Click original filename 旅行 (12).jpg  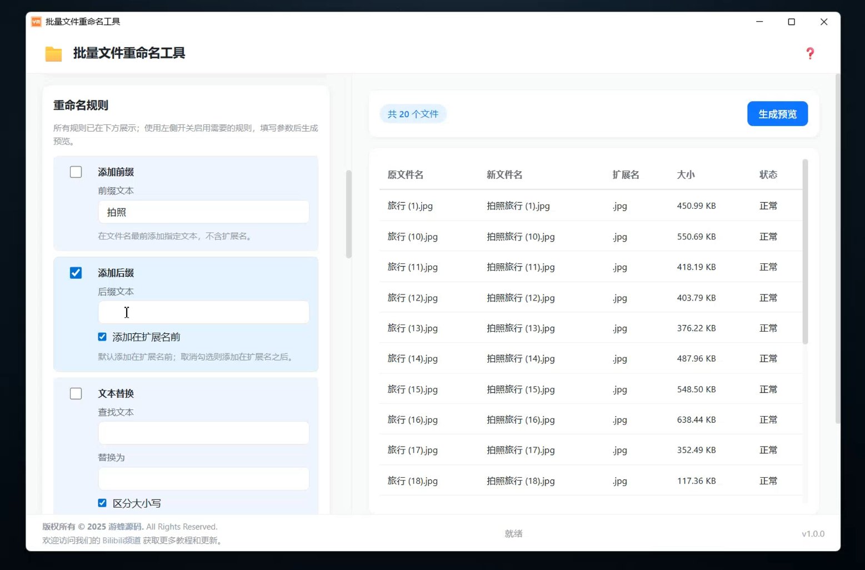point(413,298)
